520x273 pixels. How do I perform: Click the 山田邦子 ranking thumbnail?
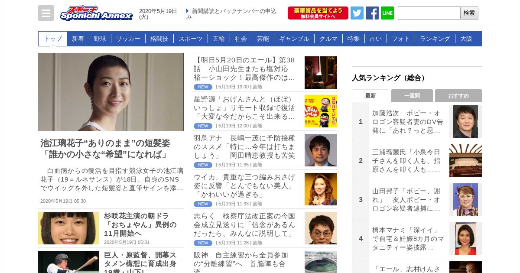pyautogui.click(x=465, y=199)
